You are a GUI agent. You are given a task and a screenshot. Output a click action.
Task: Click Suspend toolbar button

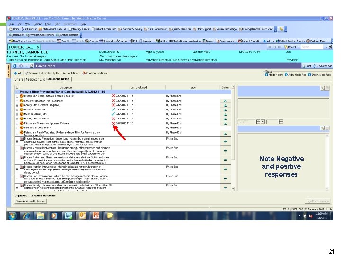(x=106, y=41)
